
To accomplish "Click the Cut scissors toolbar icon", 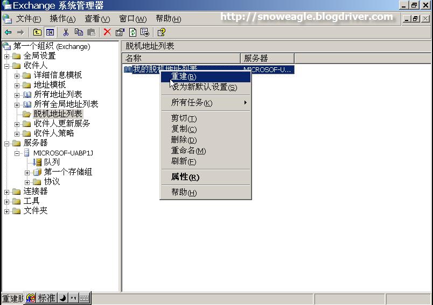I will 66,32.
